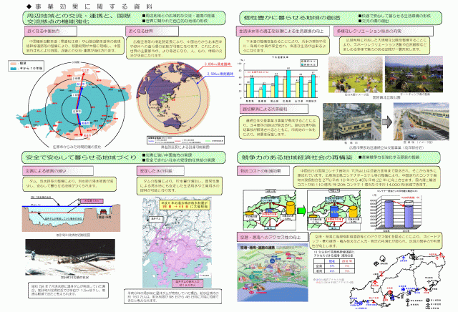Click the legend box beneath the globe map
458x312 pixels.
pyautogui.click(x=185, y=140)
